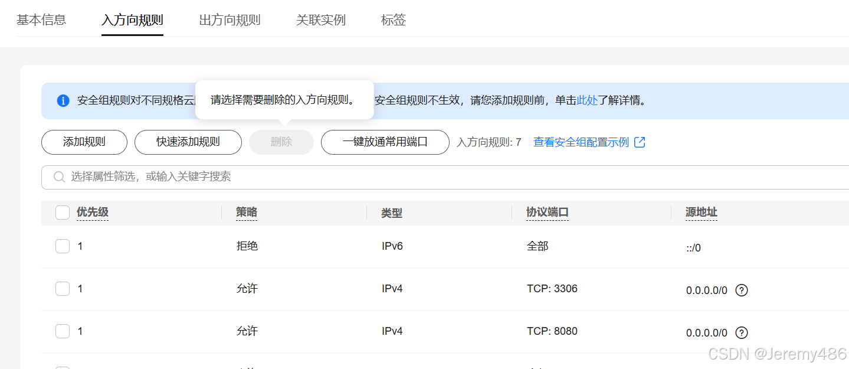Open the 关联实例 tab
This screenshot has height=369, width=849.
click(x=321, y=20)
